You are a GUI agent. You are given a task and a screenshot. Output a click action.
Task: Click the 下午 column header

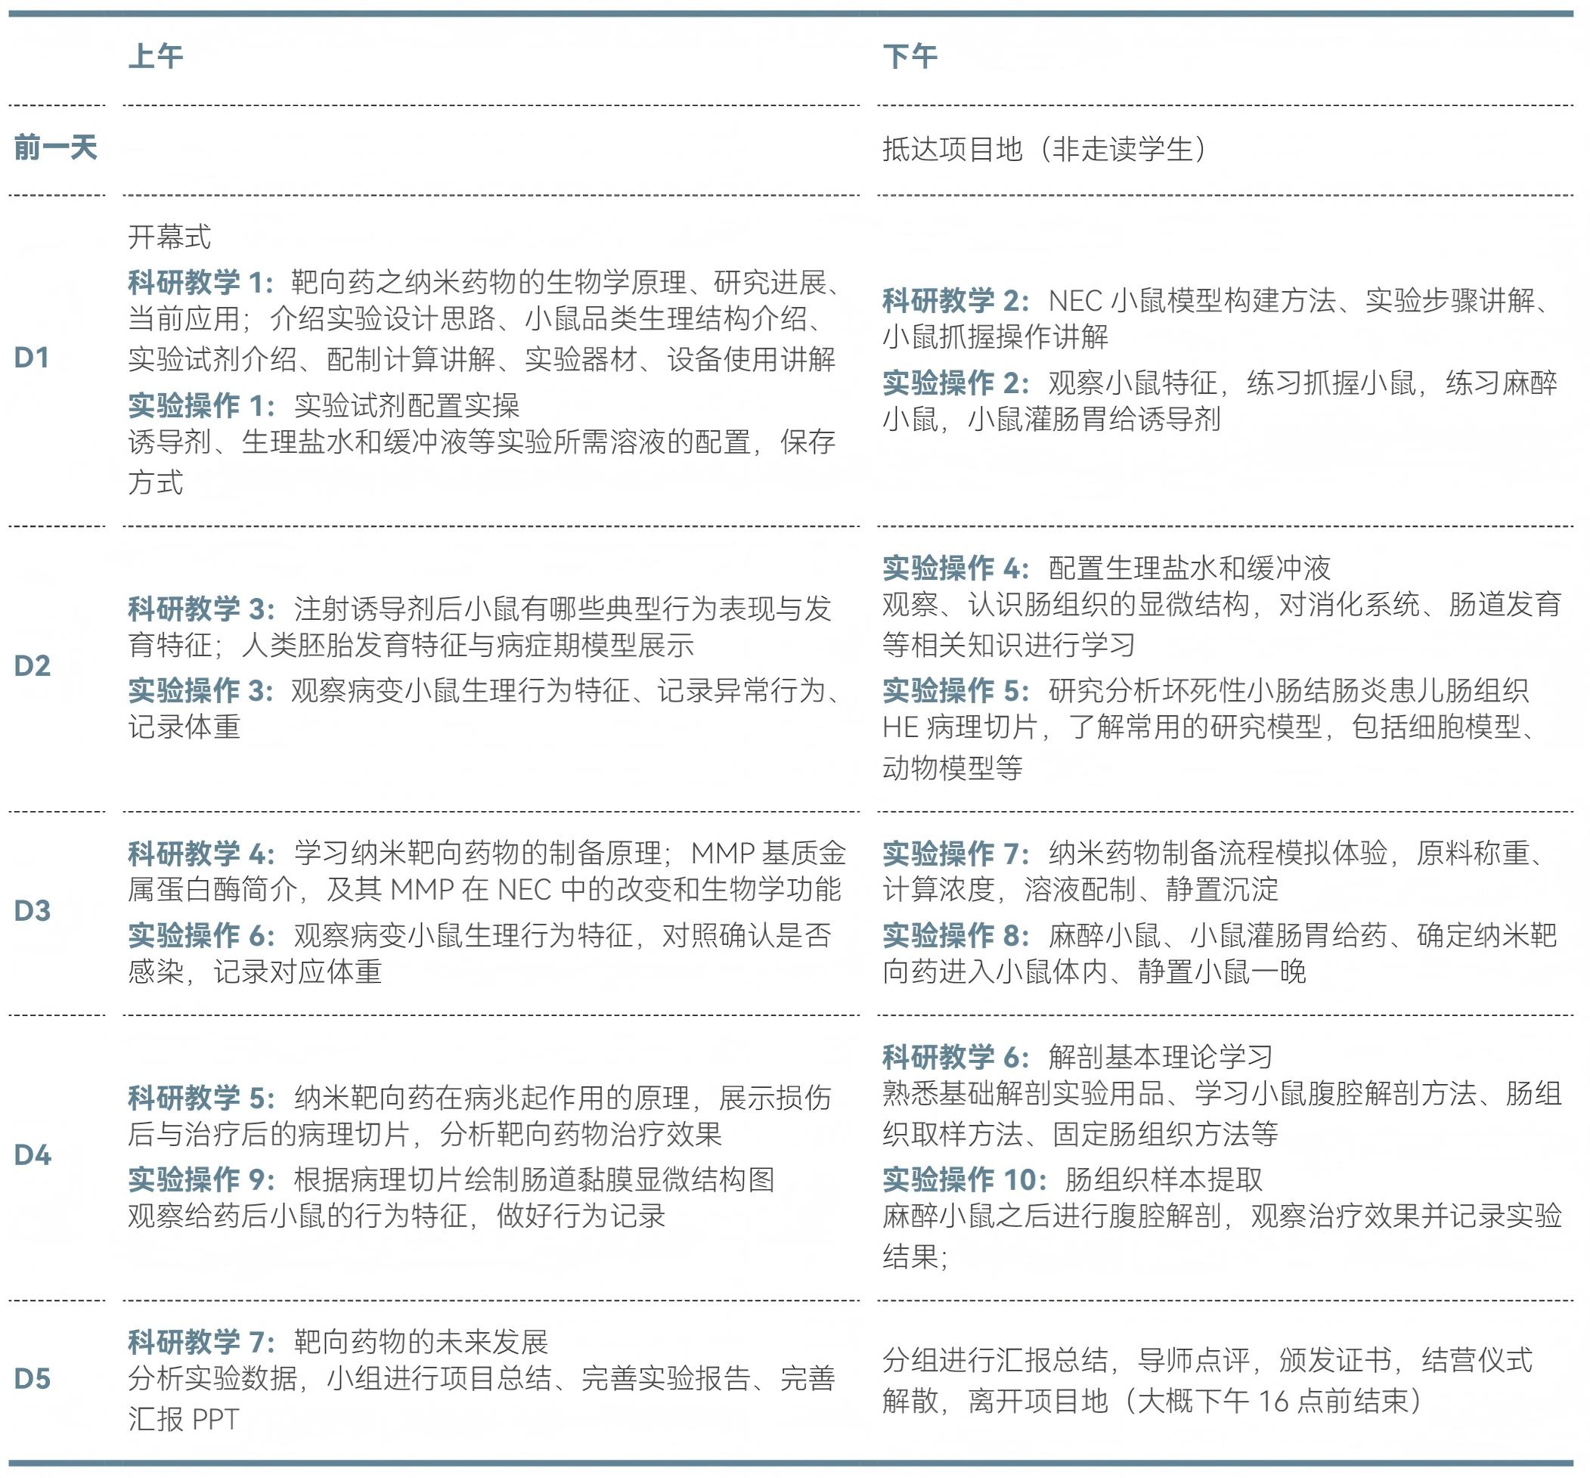(910, 57)
